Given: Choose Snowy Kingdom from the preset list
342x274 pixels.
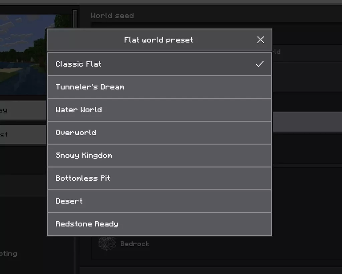Looking at the screenshot, I should pyautogui.click(x=159, y=155).
